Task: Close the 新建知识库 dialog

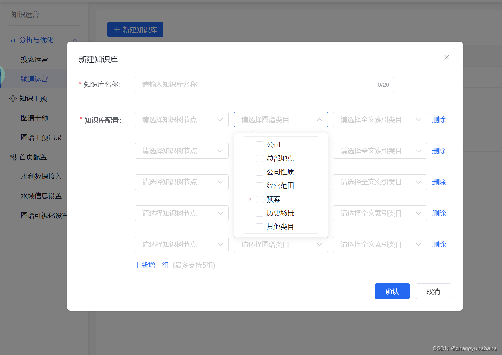Action: (447, 57)
